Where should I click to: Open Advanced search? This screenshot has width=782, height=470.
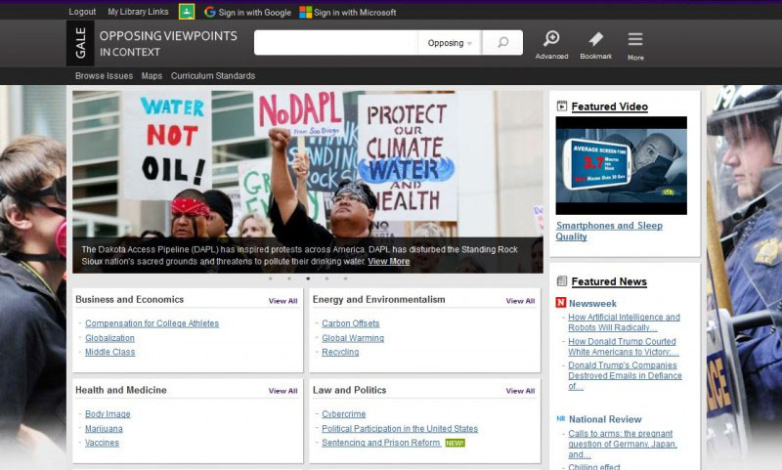coord(551,45)
